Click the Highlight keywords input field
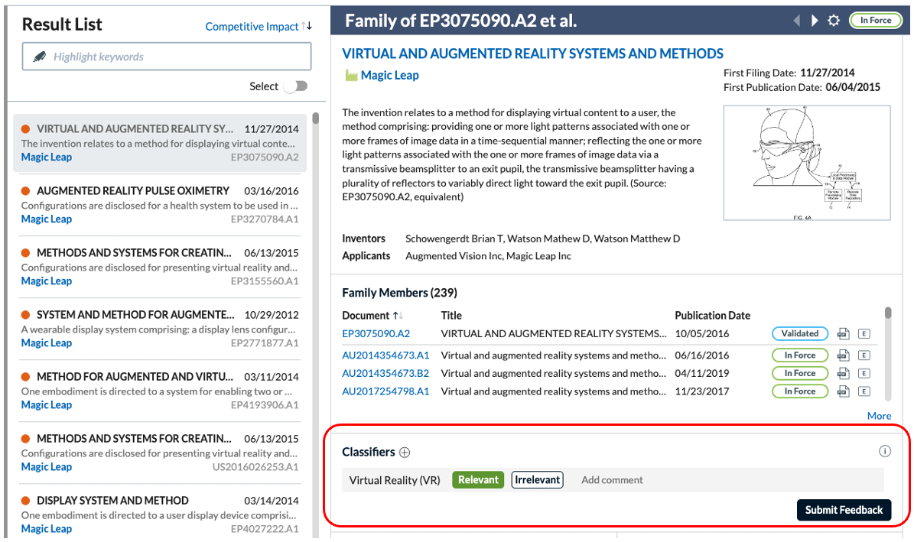Screen dimensions: 914x542 click(x=167, y=57)
